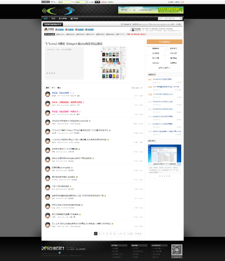Image resolution: width=225 pixels, height=261 pixels.
Task: Open 软件工具 board link
Action: [x=156, y=58]
